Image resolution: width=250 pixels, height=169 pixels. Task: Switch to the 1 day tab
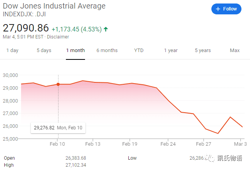pos(12,51)
